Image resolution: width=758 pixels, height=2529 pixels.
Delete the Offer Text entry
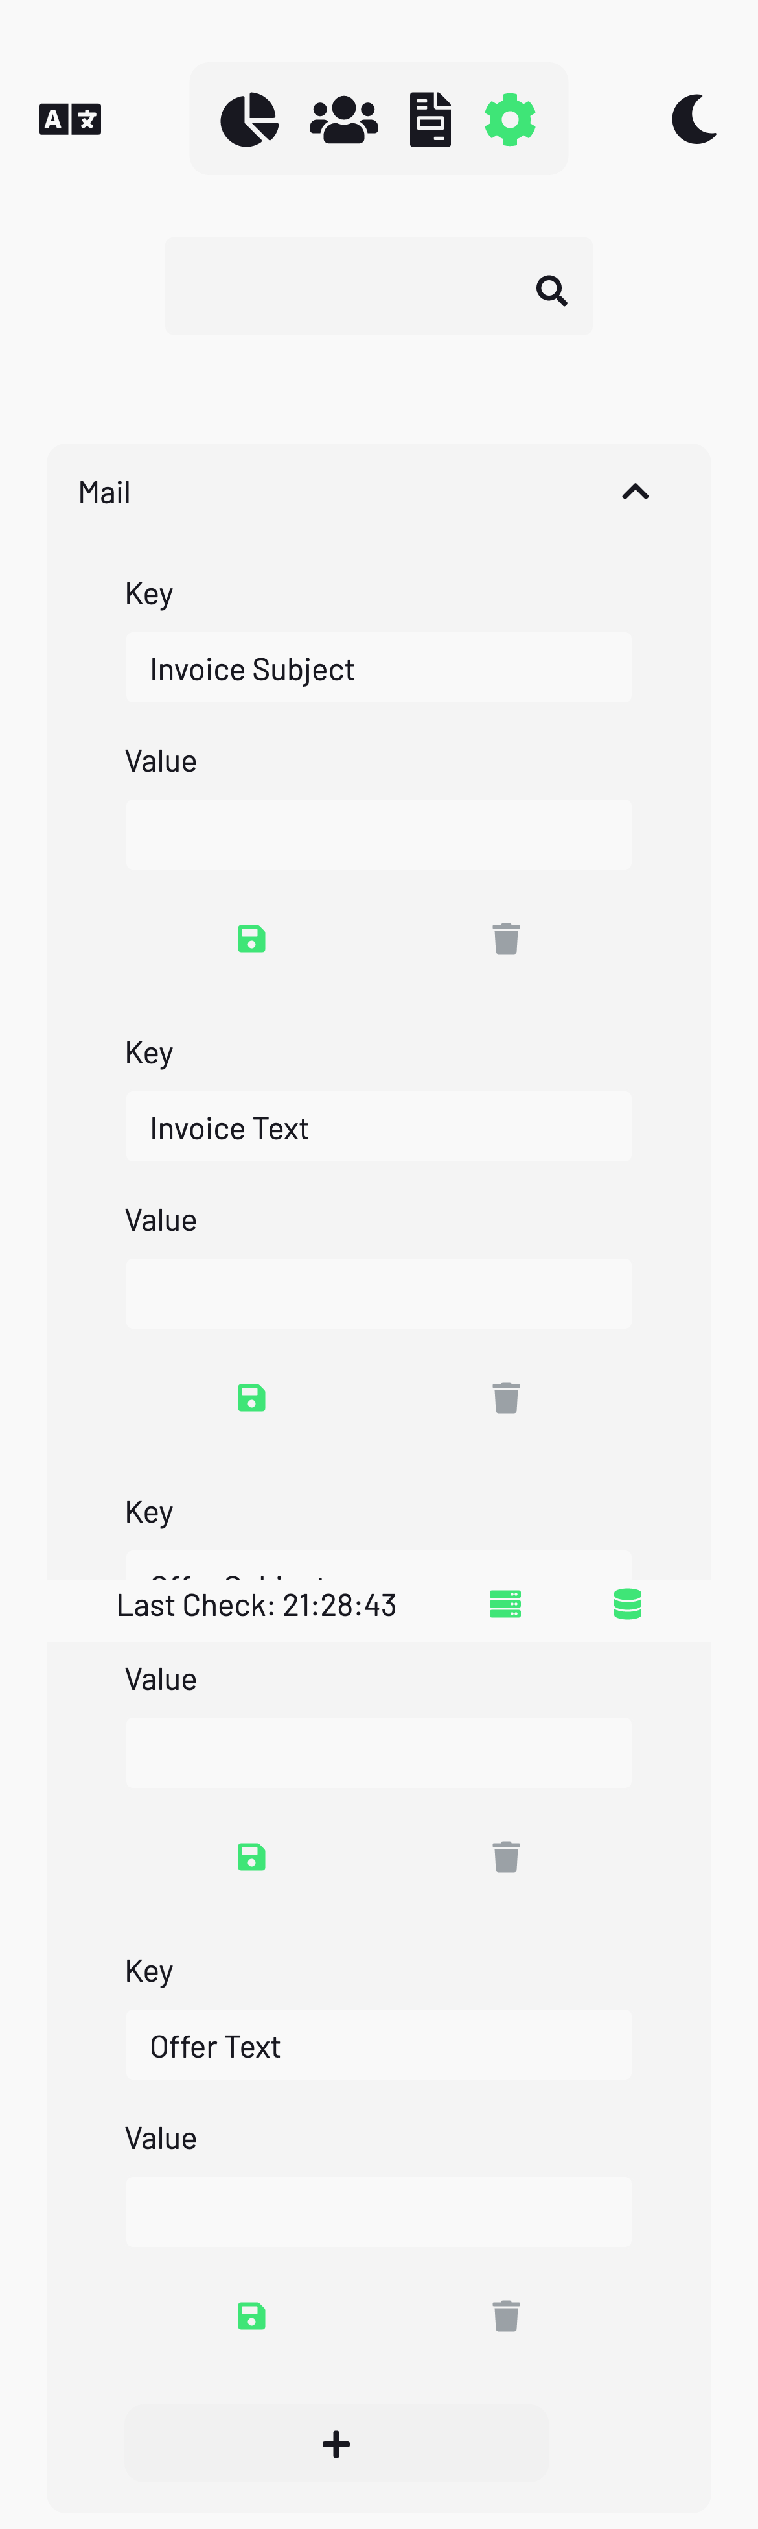(x=506, y=2316)
